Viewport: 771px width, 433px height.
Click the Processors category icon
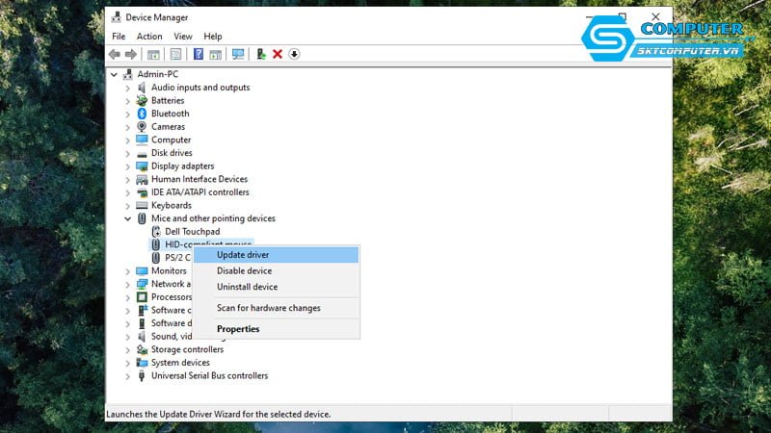click(x=142, y=297)
